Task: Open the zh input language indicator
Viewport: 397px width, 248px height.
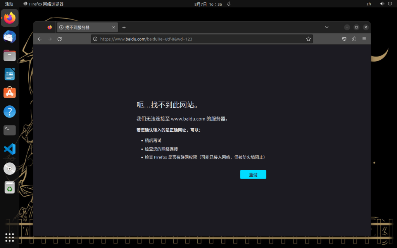Action: click(369, 4)
